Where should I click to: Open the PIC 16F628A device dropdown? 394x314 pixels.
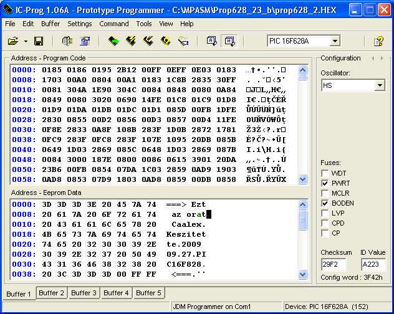click(x=335, y=41)
